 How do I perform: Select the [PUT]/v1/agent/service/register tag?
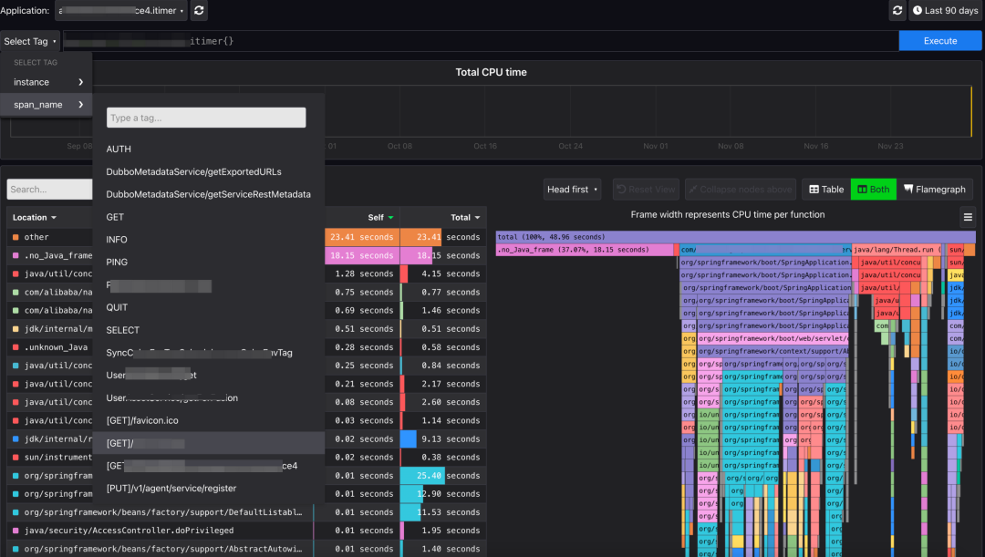point(209,489)
